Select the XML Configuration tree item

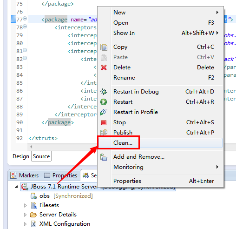click(x=60, y=224)
